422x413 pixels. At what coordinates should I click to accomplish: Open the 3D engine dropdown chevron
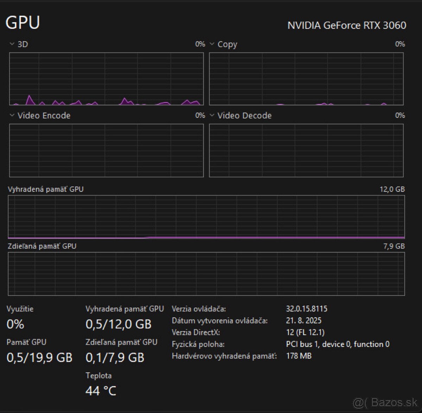click(12, 44)
